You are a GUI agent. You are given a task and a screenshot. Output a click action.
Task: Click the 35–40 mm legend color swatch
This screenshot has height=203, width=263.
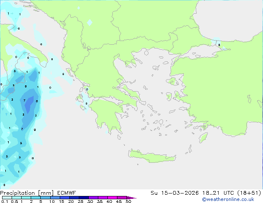click(x=102, y=198)
